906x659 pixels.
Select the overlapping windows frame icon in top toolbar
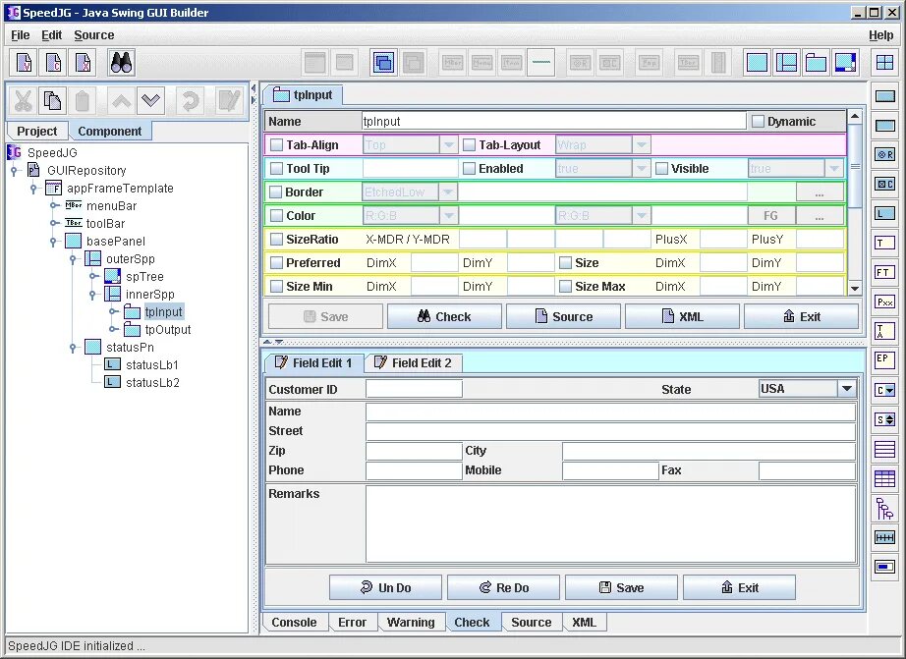[x=383, y=63]
